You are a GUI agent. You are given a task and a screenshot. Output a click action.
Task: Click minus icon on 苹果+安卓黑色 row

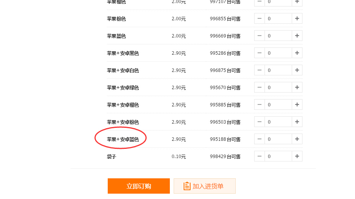pyautogui.click(x=260, y=53)
